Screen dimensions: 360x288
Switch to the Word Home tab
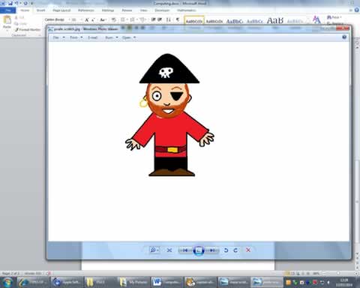click(x=25, y=10)
